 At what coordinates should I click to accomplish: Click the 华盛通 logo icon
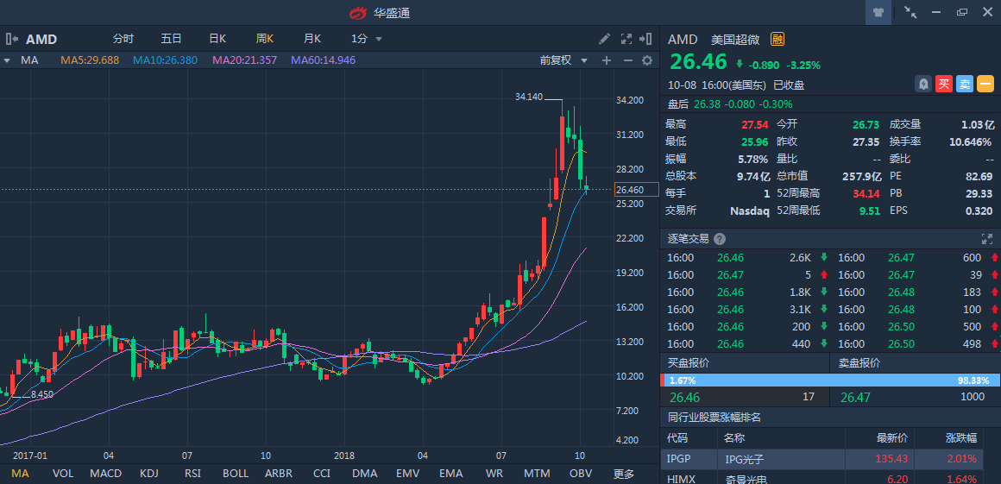[358, 13]
